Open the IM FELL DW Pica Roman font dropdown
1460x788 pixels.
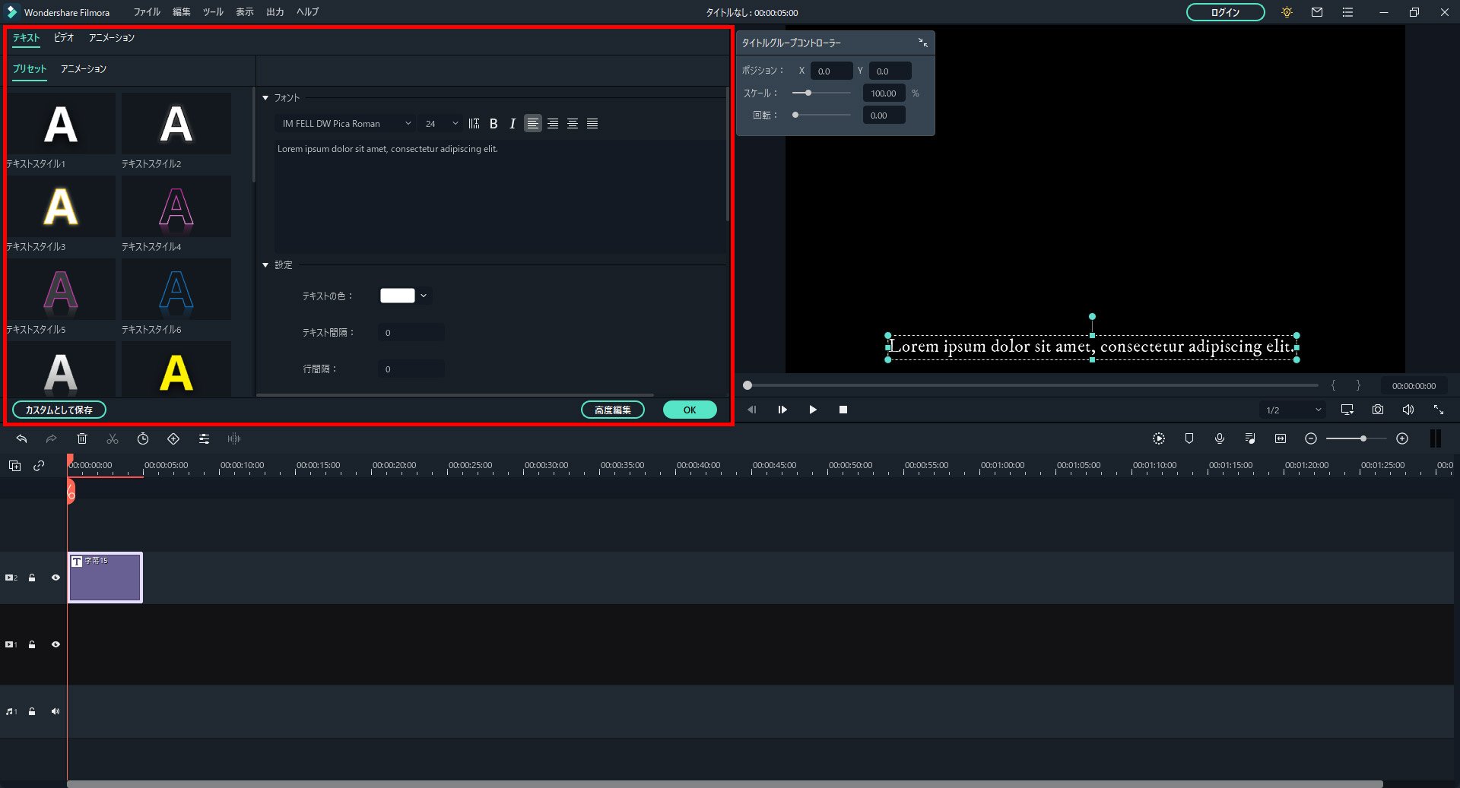(x=346, y=124)
